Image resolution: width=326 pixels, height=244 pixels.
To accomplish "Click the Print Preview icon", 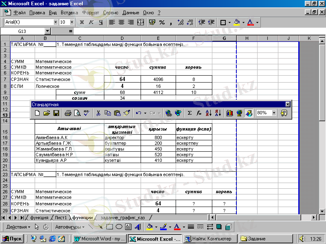I will click(x=77, y=113).
